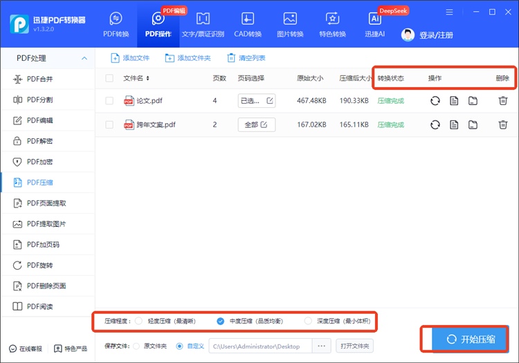Choose 深度压缩 (最小体积) radio option
519x363 pixels.
pos(308,321)
